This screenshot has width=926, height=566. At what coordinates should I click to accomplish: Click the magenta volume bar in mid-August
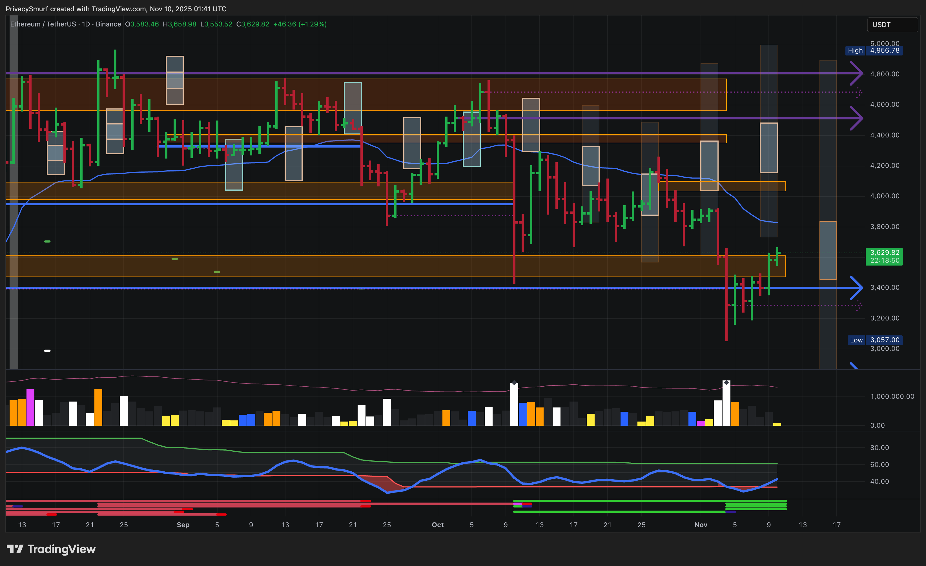pyautogui.click(x=30, y=407)
